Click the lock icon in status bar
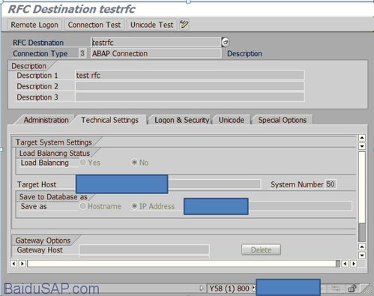 click(352, 289)
